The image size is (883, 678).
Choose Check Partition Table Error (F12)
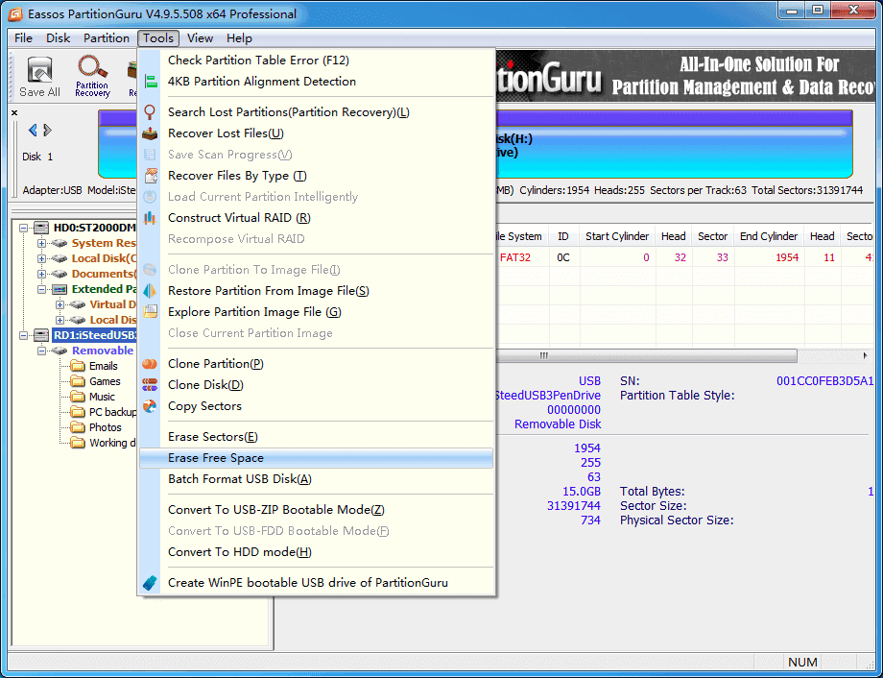[316, 61]
